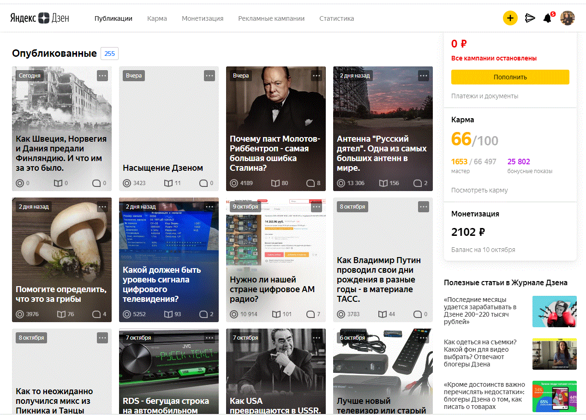Click views icon on Насыщение Дзеном card

click(x=127, y=183)
